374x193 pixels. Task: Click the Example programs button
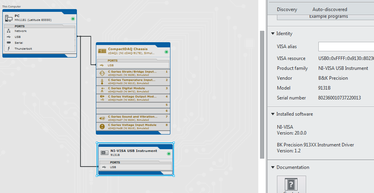325,17
